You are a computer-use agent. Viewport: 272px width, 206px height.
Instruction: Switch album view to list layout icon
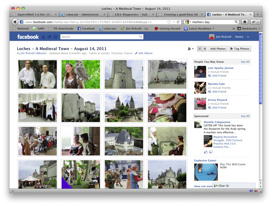(205, 49)
